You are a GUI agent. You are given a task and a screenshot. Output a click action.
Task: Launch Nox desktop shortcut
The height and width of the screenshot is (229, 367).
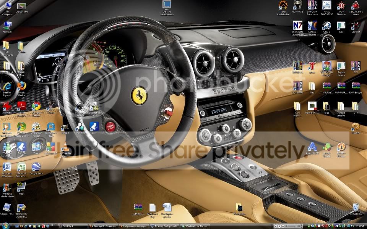pyautogui.click(x=341, y=27)
